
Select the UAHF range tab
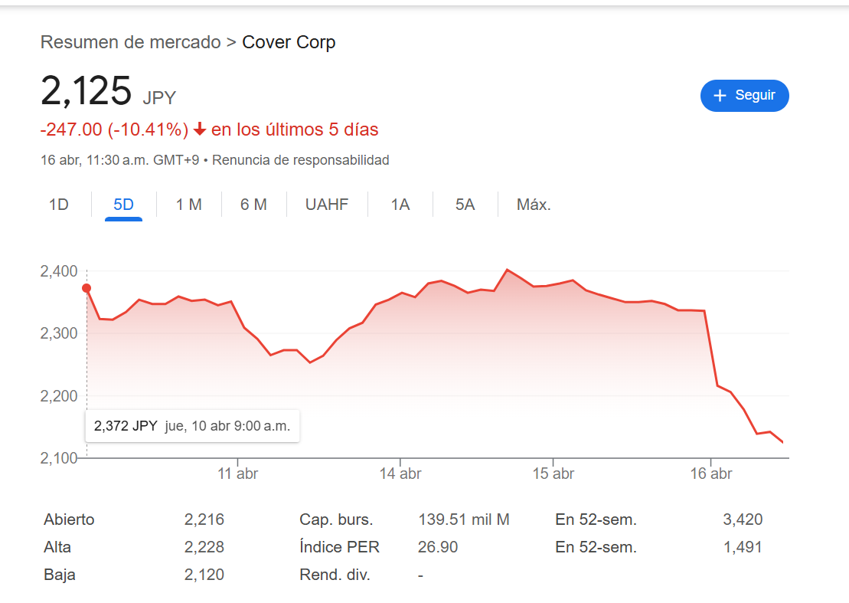coord(326,205)
